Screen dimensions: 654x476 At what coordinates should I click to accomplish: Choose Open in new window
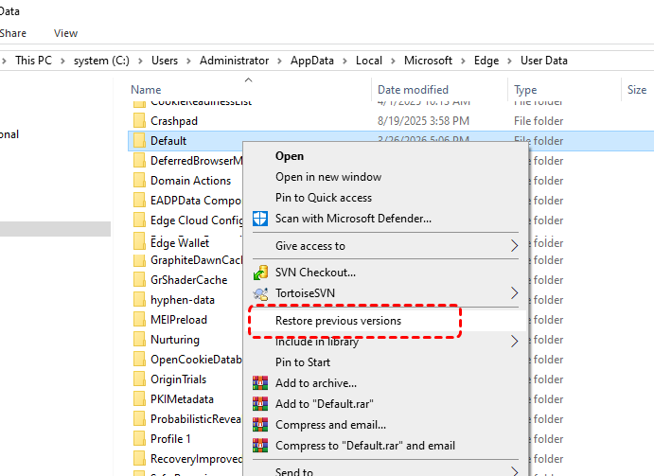(x=328, y=177)
